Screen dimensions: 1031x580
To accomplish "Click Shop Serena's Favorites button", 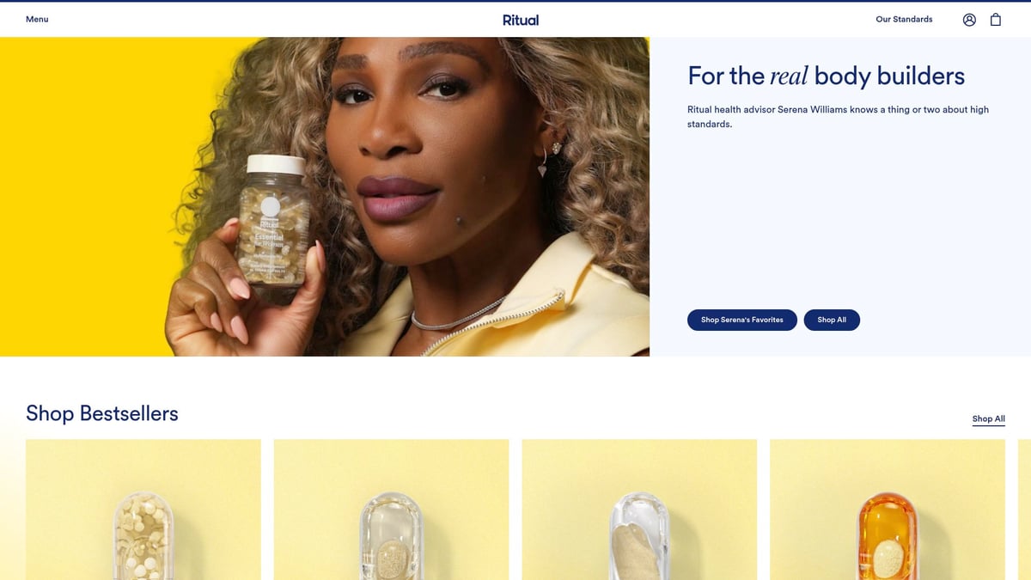I will 742,320.
